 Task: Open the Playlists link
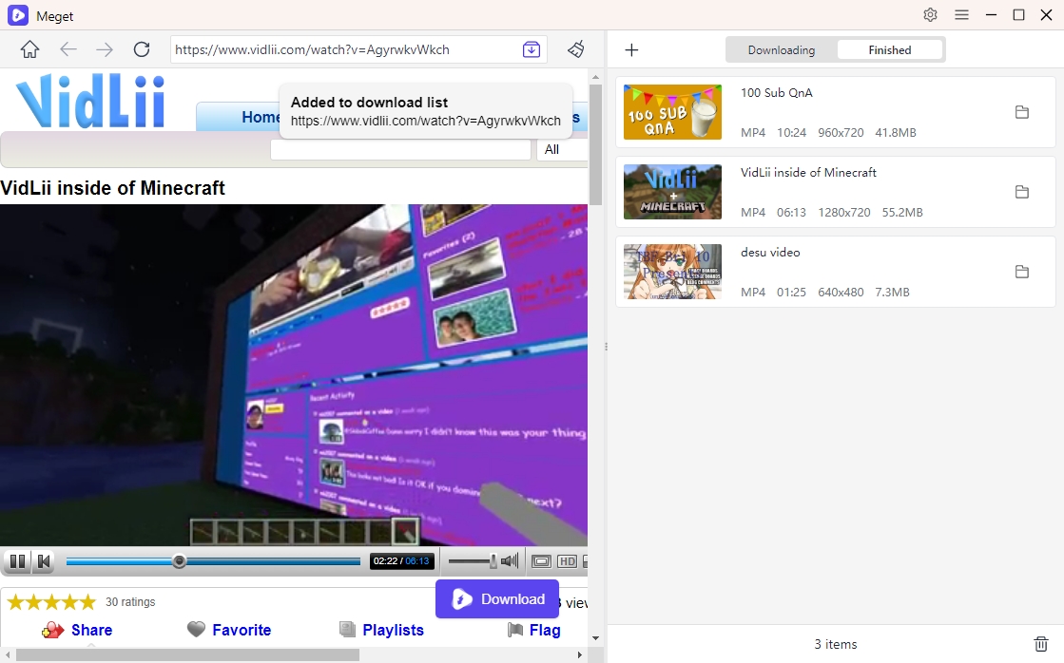click(393, 631)
